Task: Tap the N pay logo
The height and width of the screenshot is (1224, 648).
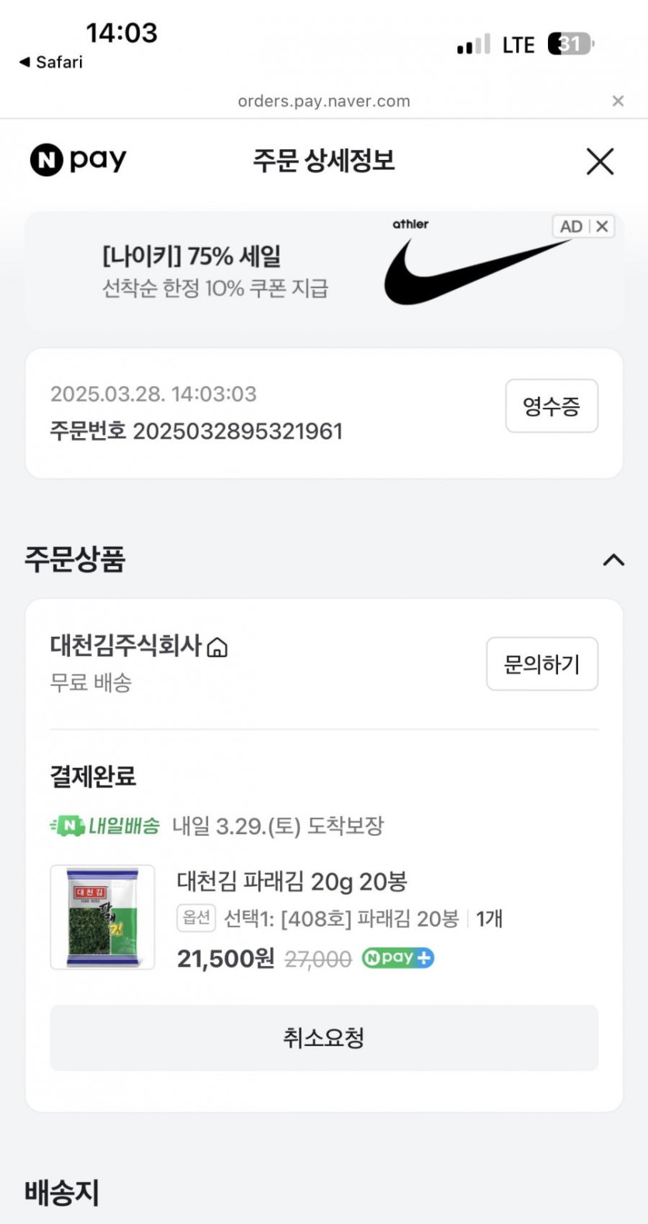Action: (78, 161)
